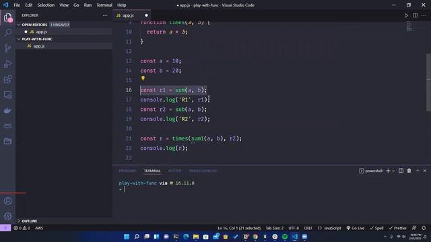Open the Remote Explorer view
The width and height of the screenshot is (431, 242).
[x=7, y=95]
